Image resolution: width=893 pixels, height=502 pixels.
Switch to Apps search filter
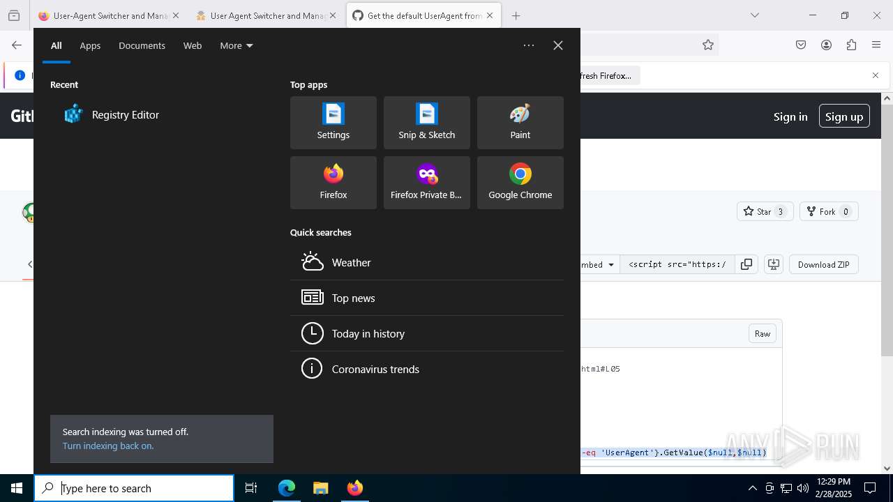(x=90, y=46)
